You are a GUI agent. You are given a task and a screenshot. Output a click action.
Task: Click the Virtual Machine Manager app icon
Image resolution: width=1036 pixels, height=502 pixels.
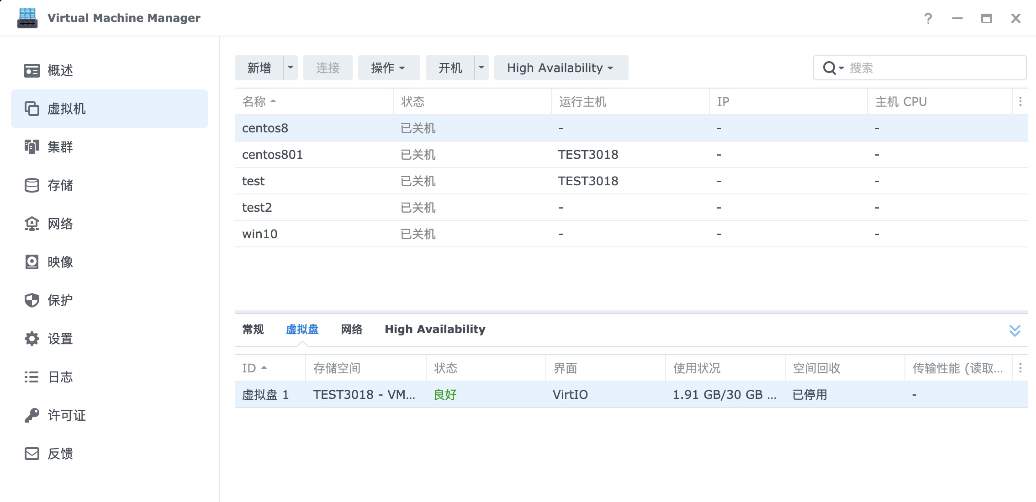pos(27,18)
